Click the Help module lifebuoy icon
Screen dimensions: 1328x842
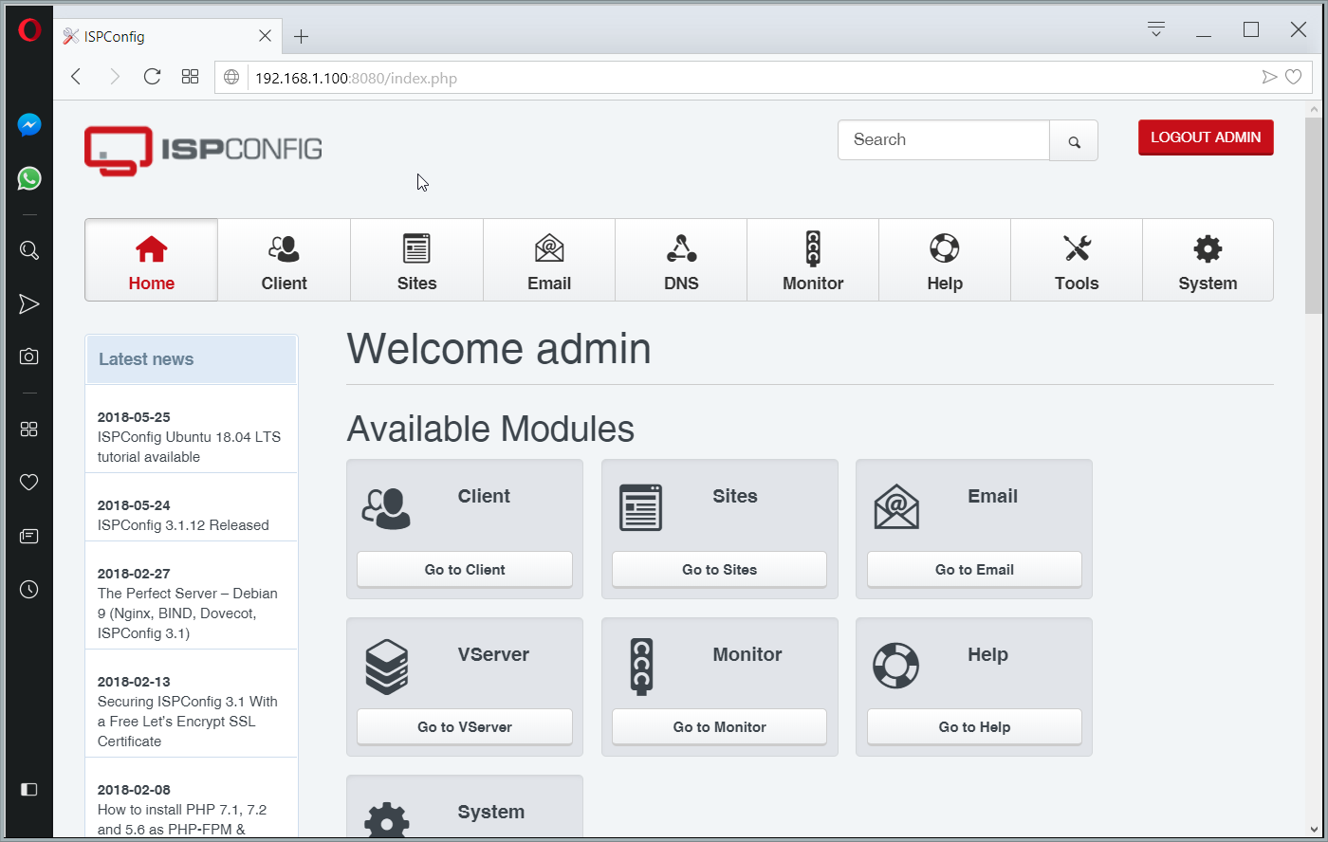click(896, 666)
